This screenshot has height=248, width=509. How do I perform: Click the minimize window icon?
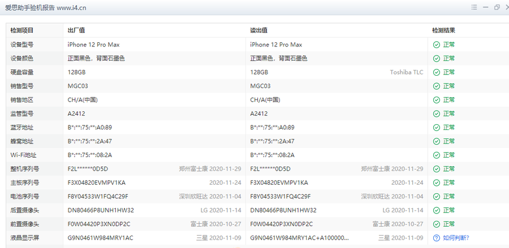click(x=486, y=7)
